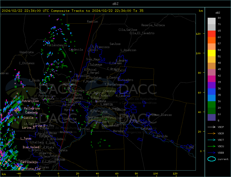Click the green 30 dBZ legend swatch
This screenshot has height=177, width=231.
(x=211, y=105)
